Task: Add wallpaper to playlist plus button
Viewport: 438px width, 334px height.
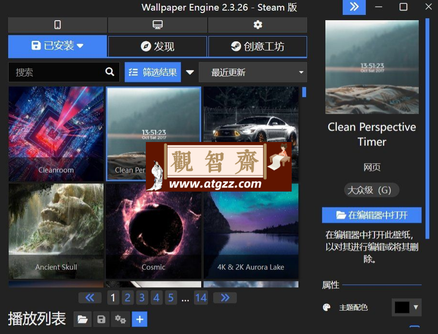Action: click(140, 319)
